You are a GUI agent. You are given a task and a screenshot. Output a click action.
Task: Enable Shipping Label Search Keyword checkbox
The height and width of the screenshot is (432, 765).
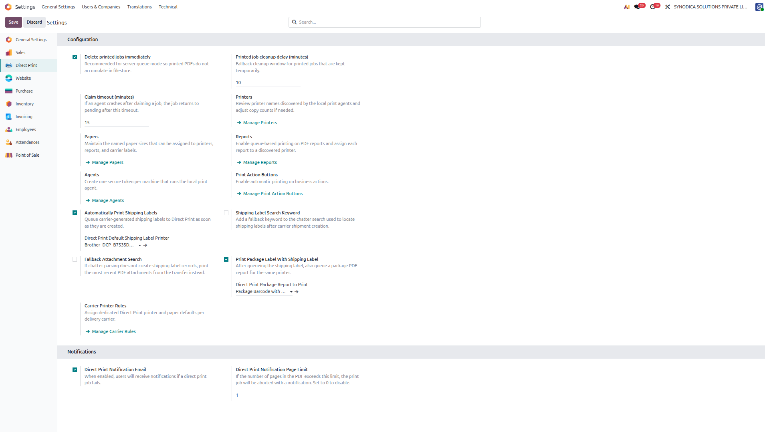coord(226,213)
